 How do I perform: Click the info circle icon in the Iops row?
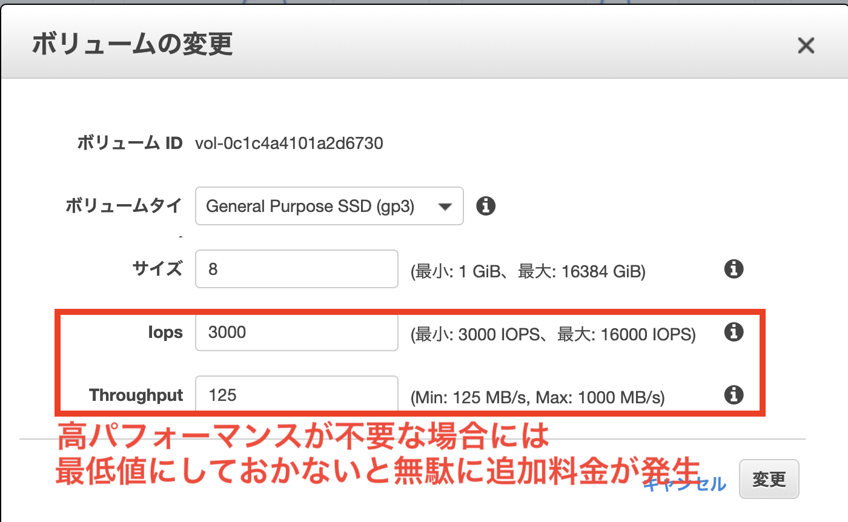(733, 332)
